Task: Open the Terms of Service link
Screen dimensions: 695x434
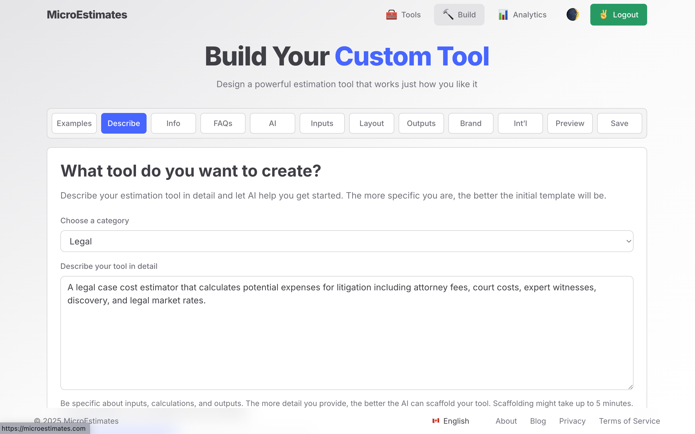Action: (629, 421)
